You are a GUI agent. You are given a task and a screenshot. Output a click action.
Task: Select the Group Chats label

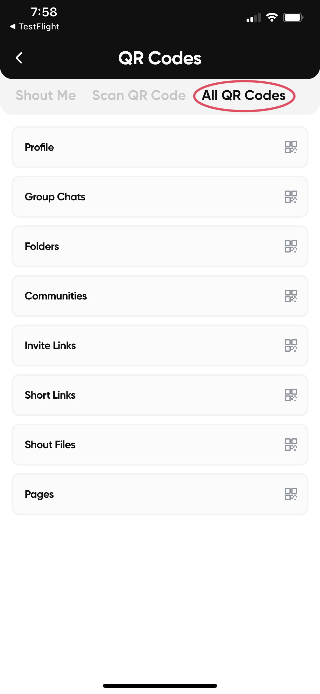(x=55, y=197)
